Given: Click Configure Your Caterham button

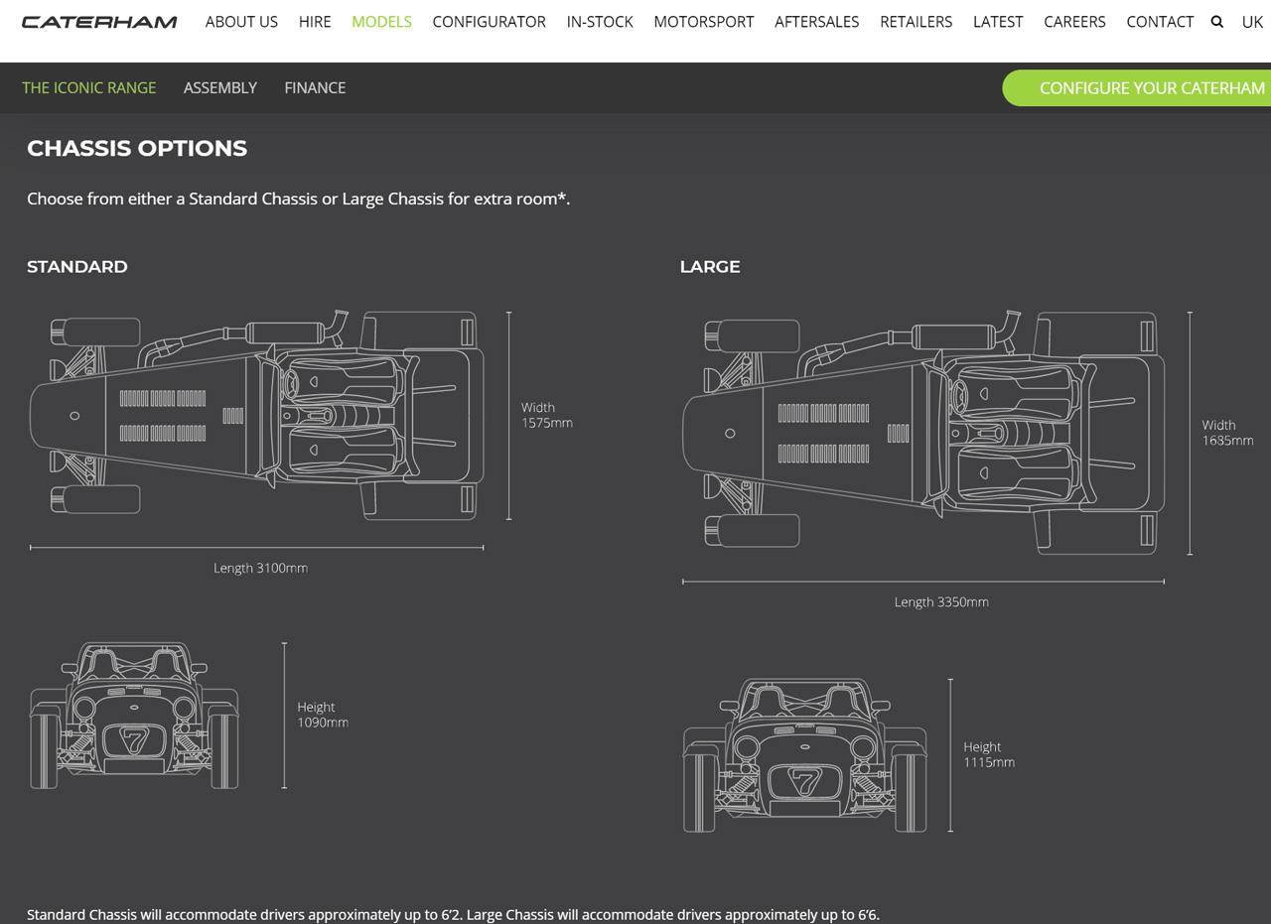Looking at the screenshot, I should pyautogui.click(x=1137, y=87).
